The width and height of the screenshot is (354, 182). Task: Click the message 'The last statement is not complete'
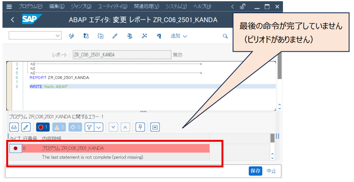[x=93, y=157]
